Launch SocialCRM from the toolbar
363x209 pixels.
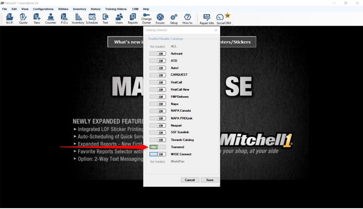click(x=224, y=19)
